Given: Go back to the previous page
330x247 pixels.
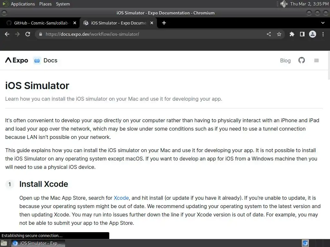Looking at the screenshot, I should [7, 34].
